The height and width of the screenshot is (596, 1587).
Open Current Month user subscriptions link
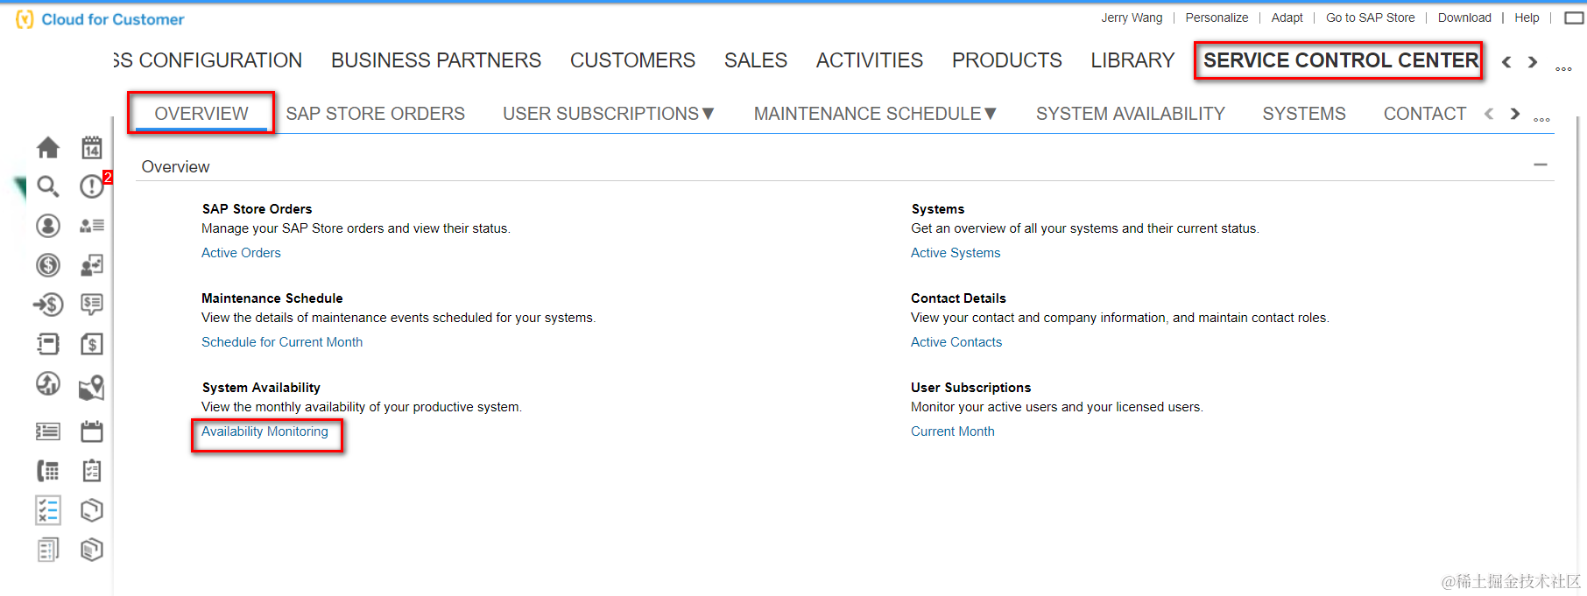(953, 431)
